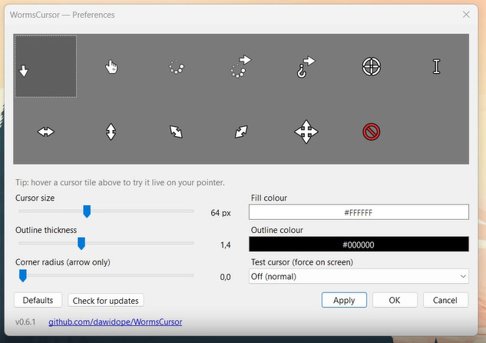The image size is (486, 343).
Task: Select the down-arrow pointer cursor tile
Action: point(46,66)
